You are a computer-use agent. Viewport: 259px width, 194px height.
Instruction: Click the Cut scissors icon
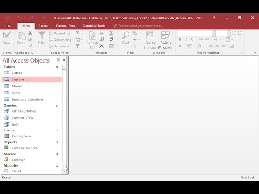point(30,33)
